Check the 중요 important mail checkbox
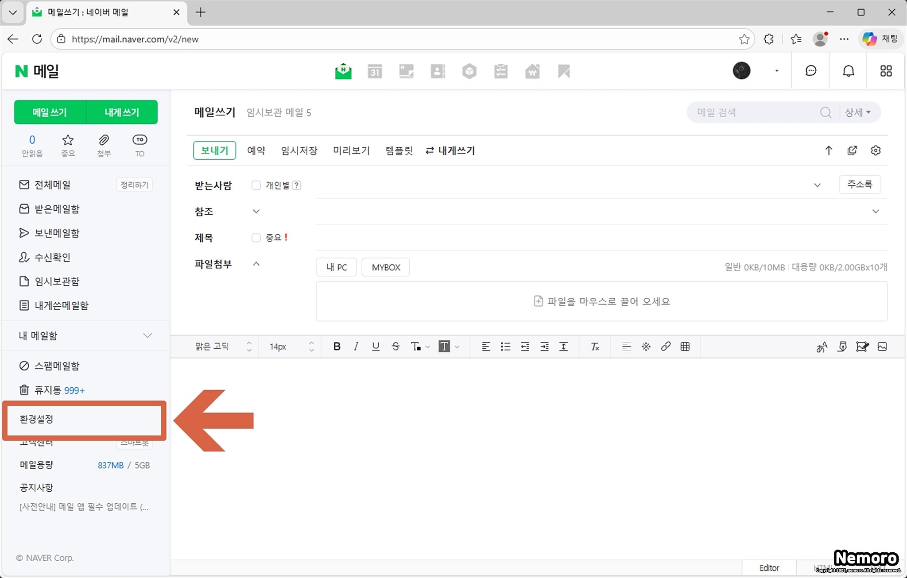 [256, 238]
